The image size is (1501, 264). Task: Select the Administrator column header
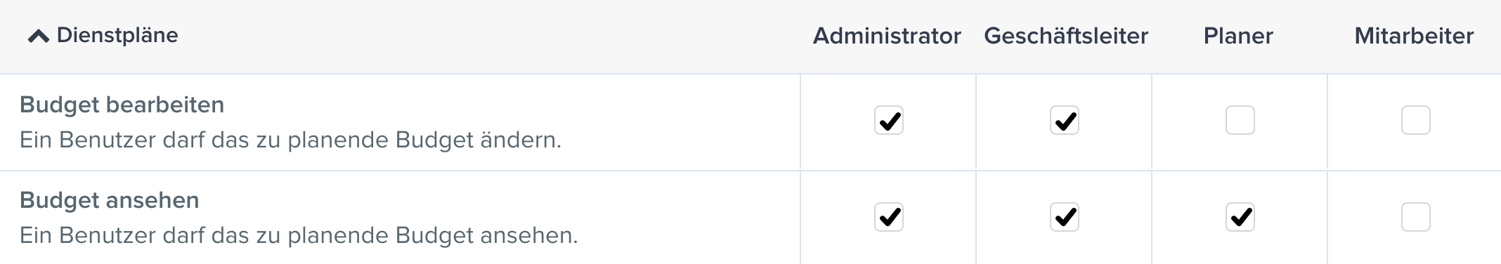(x=887, y=36)
